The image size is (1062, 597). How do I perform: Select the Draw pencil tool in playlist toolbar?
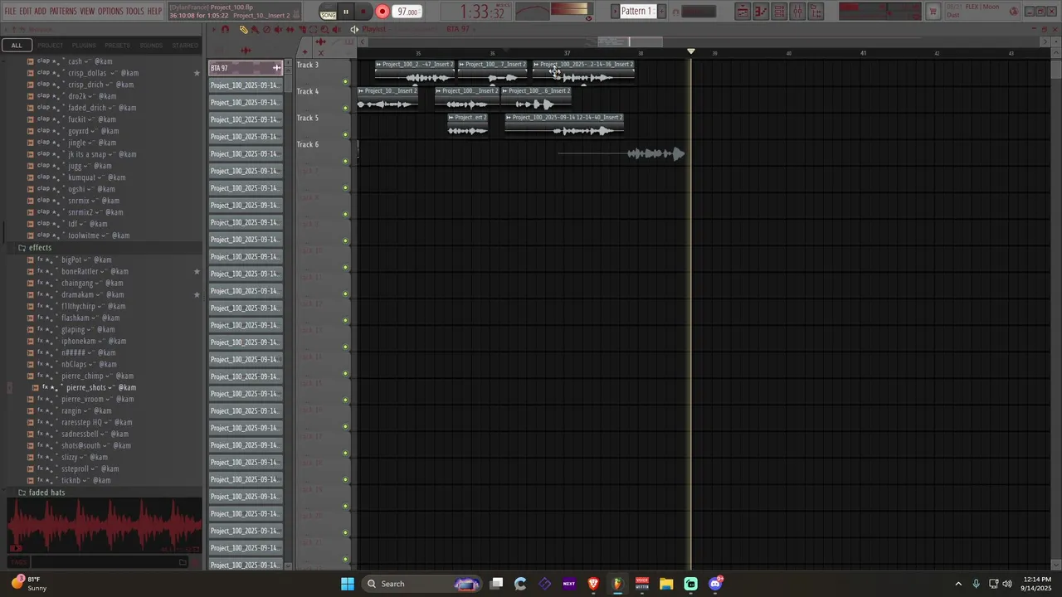tap(243, 29)
